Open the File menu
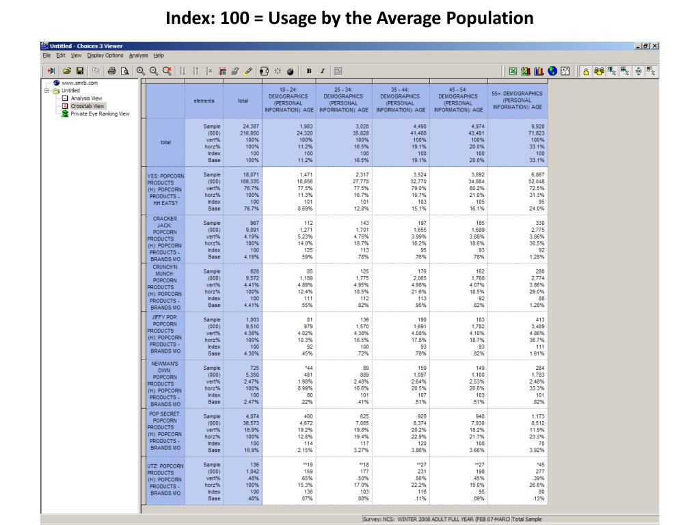 (47, 55)
